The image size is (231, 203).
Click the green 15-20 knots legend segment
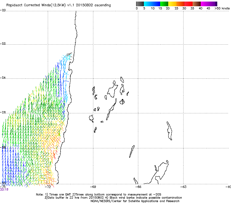164,4
